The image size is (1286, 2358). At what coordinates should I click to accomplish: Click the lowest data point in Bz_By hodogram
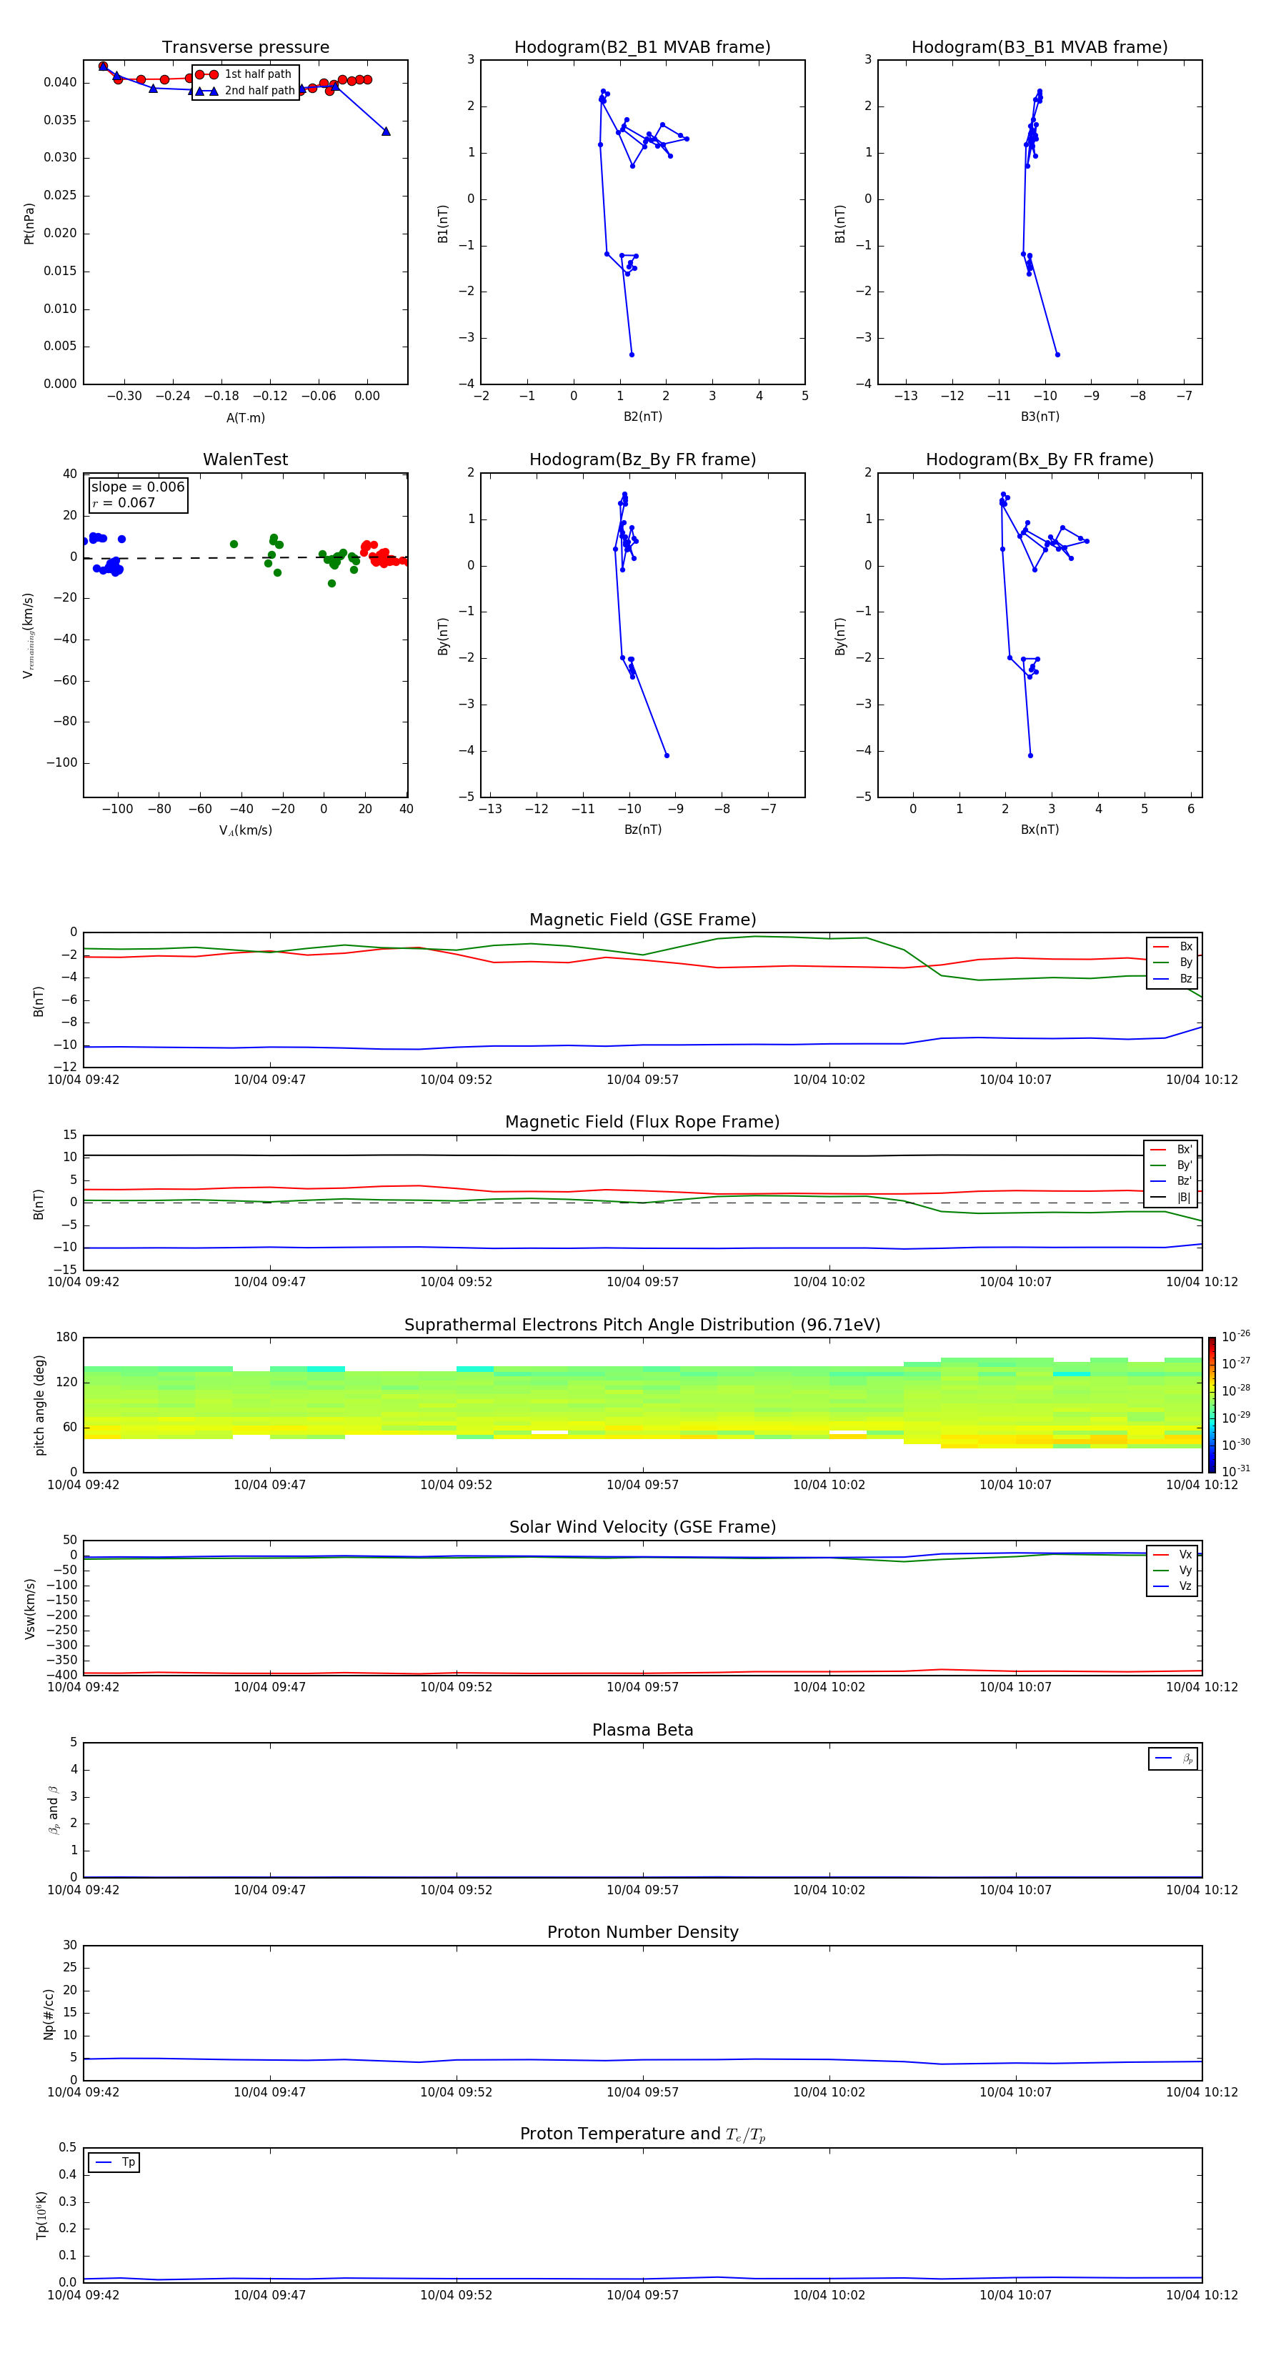coord(667,755)
